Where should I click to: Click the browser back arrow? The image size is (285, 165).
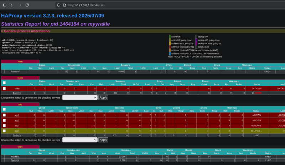click(12, 5)
